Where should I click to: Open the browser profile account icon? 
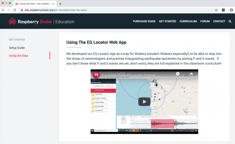pyautogui.click(x=231, y=10)
